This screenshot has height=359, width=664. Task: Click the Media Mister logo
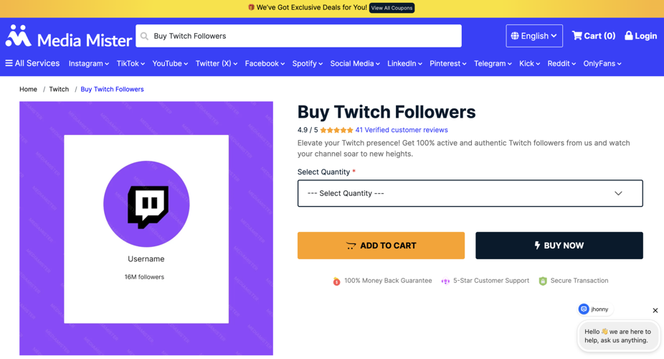69,37
